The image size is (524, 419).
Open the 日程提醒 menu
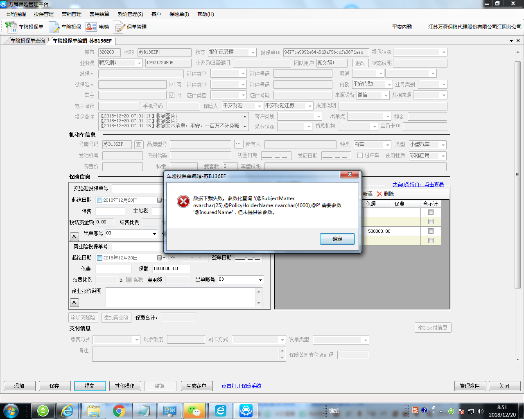(16, 14)
